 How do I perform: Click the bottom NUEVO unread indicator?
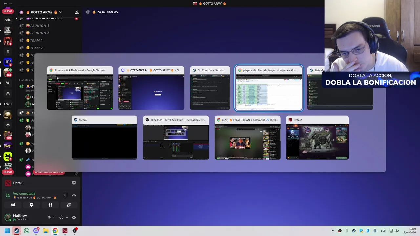click(8, 172)
